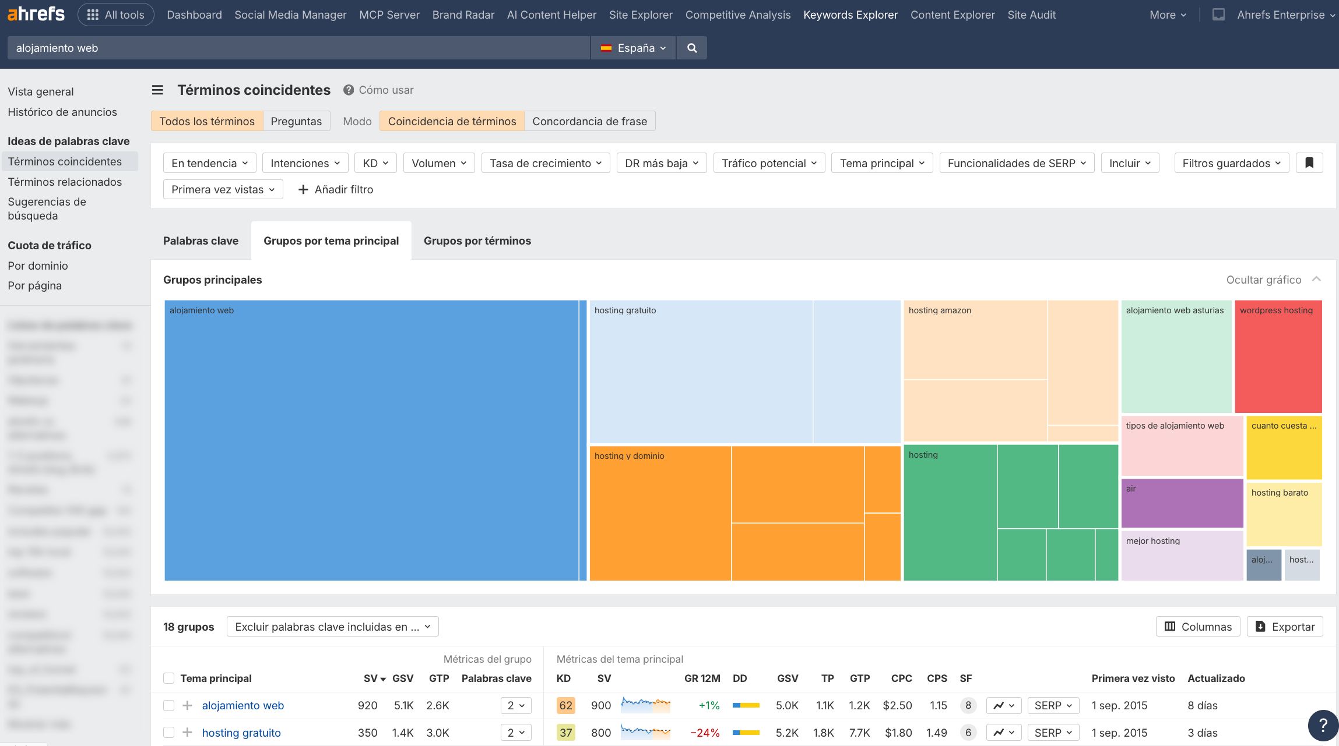Expand the alojamiento web row with plus

[x=187, y=705]
